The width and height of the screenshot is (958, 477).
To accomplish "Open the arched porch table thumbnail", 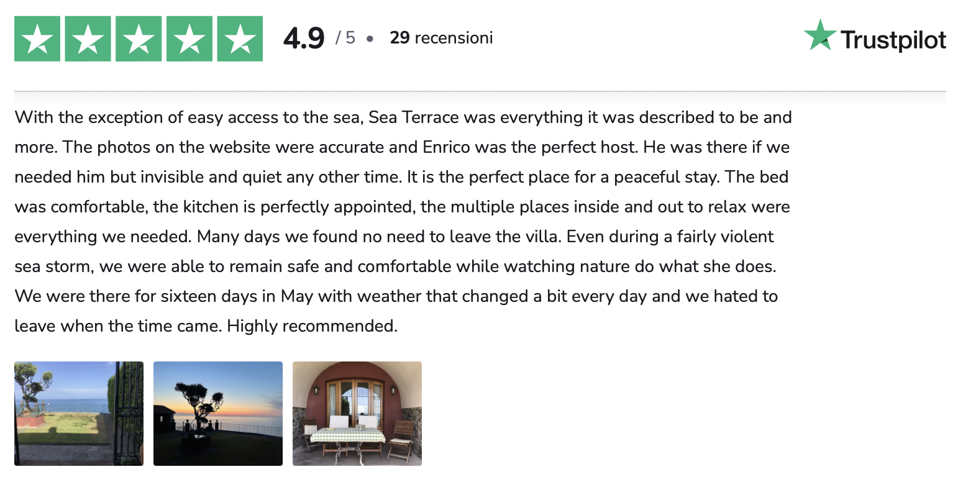I will pos(357,414).
